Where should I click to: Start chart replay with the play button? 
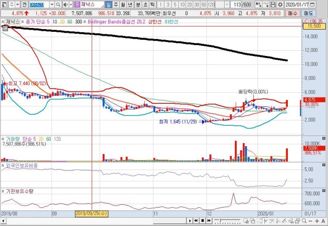tap(190, 221)
